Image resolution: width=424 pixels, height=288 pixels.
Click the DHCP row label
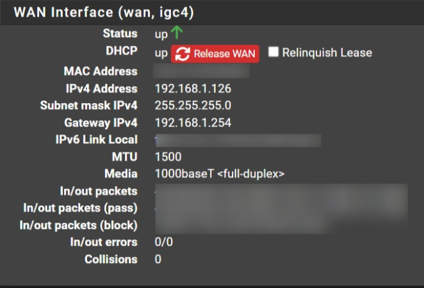[x=122, y=51]
